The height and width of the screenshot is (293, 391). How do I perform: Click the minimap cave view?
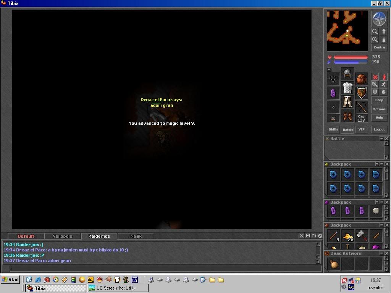pyautogui.click(x=347, y=31)
